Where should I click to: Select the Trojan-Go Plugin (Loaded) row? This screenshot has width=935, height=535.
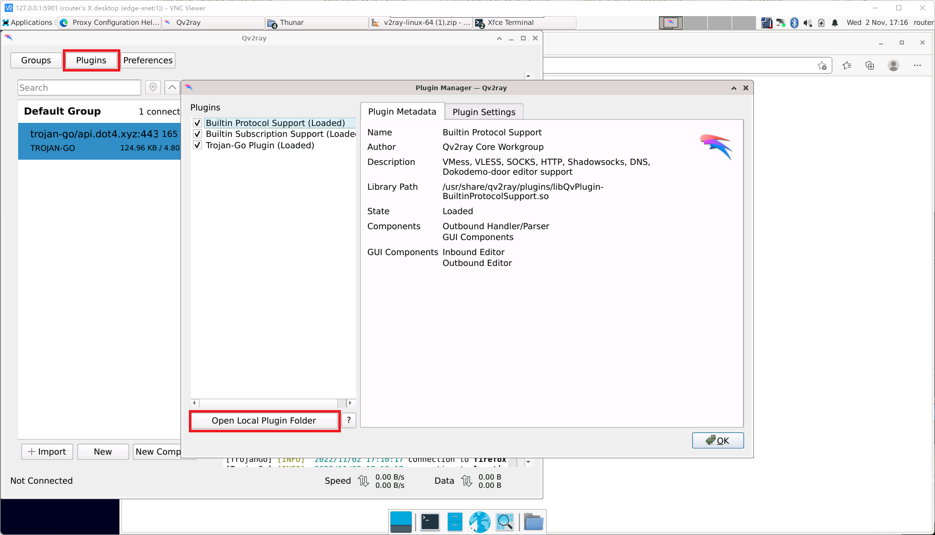click(260, 145)
